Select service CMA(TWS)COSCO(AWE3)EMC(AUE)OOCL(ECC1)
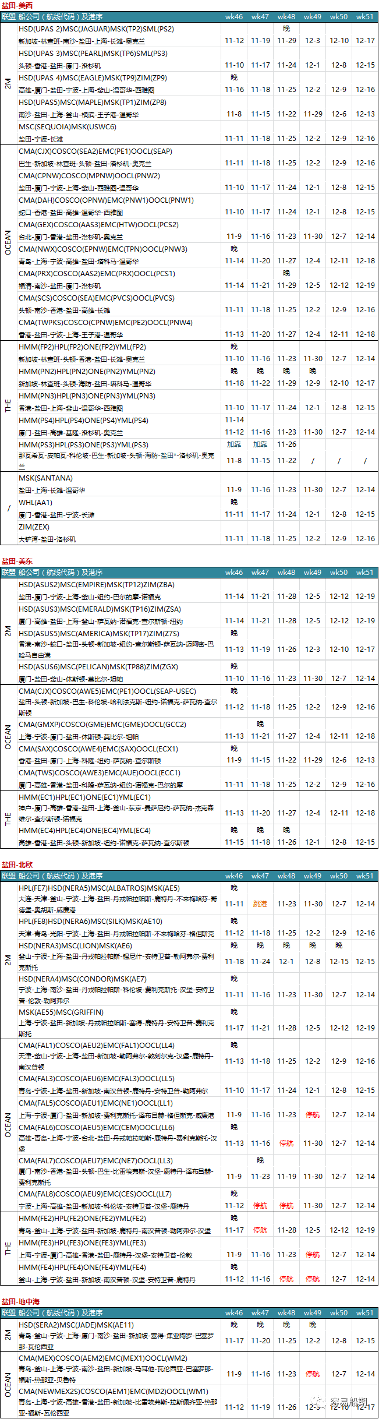Viewport: 379px width, 1419px height. point(100,773)
